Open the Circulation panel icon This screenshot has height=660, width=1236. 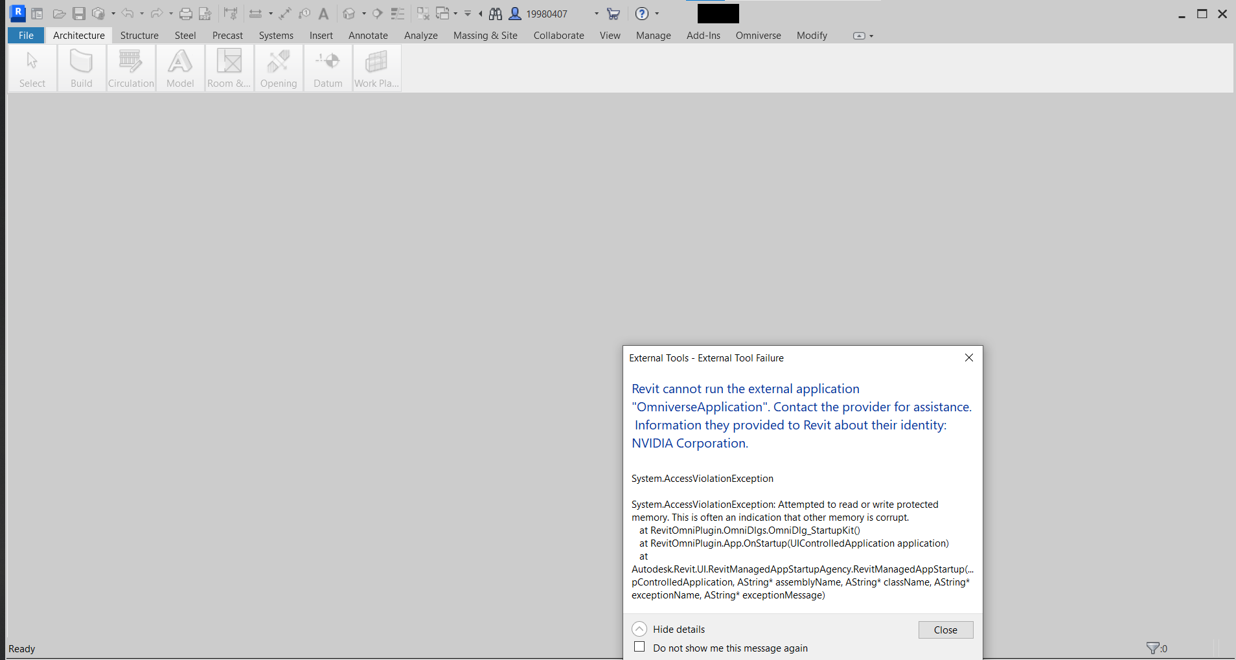[131, 68]
